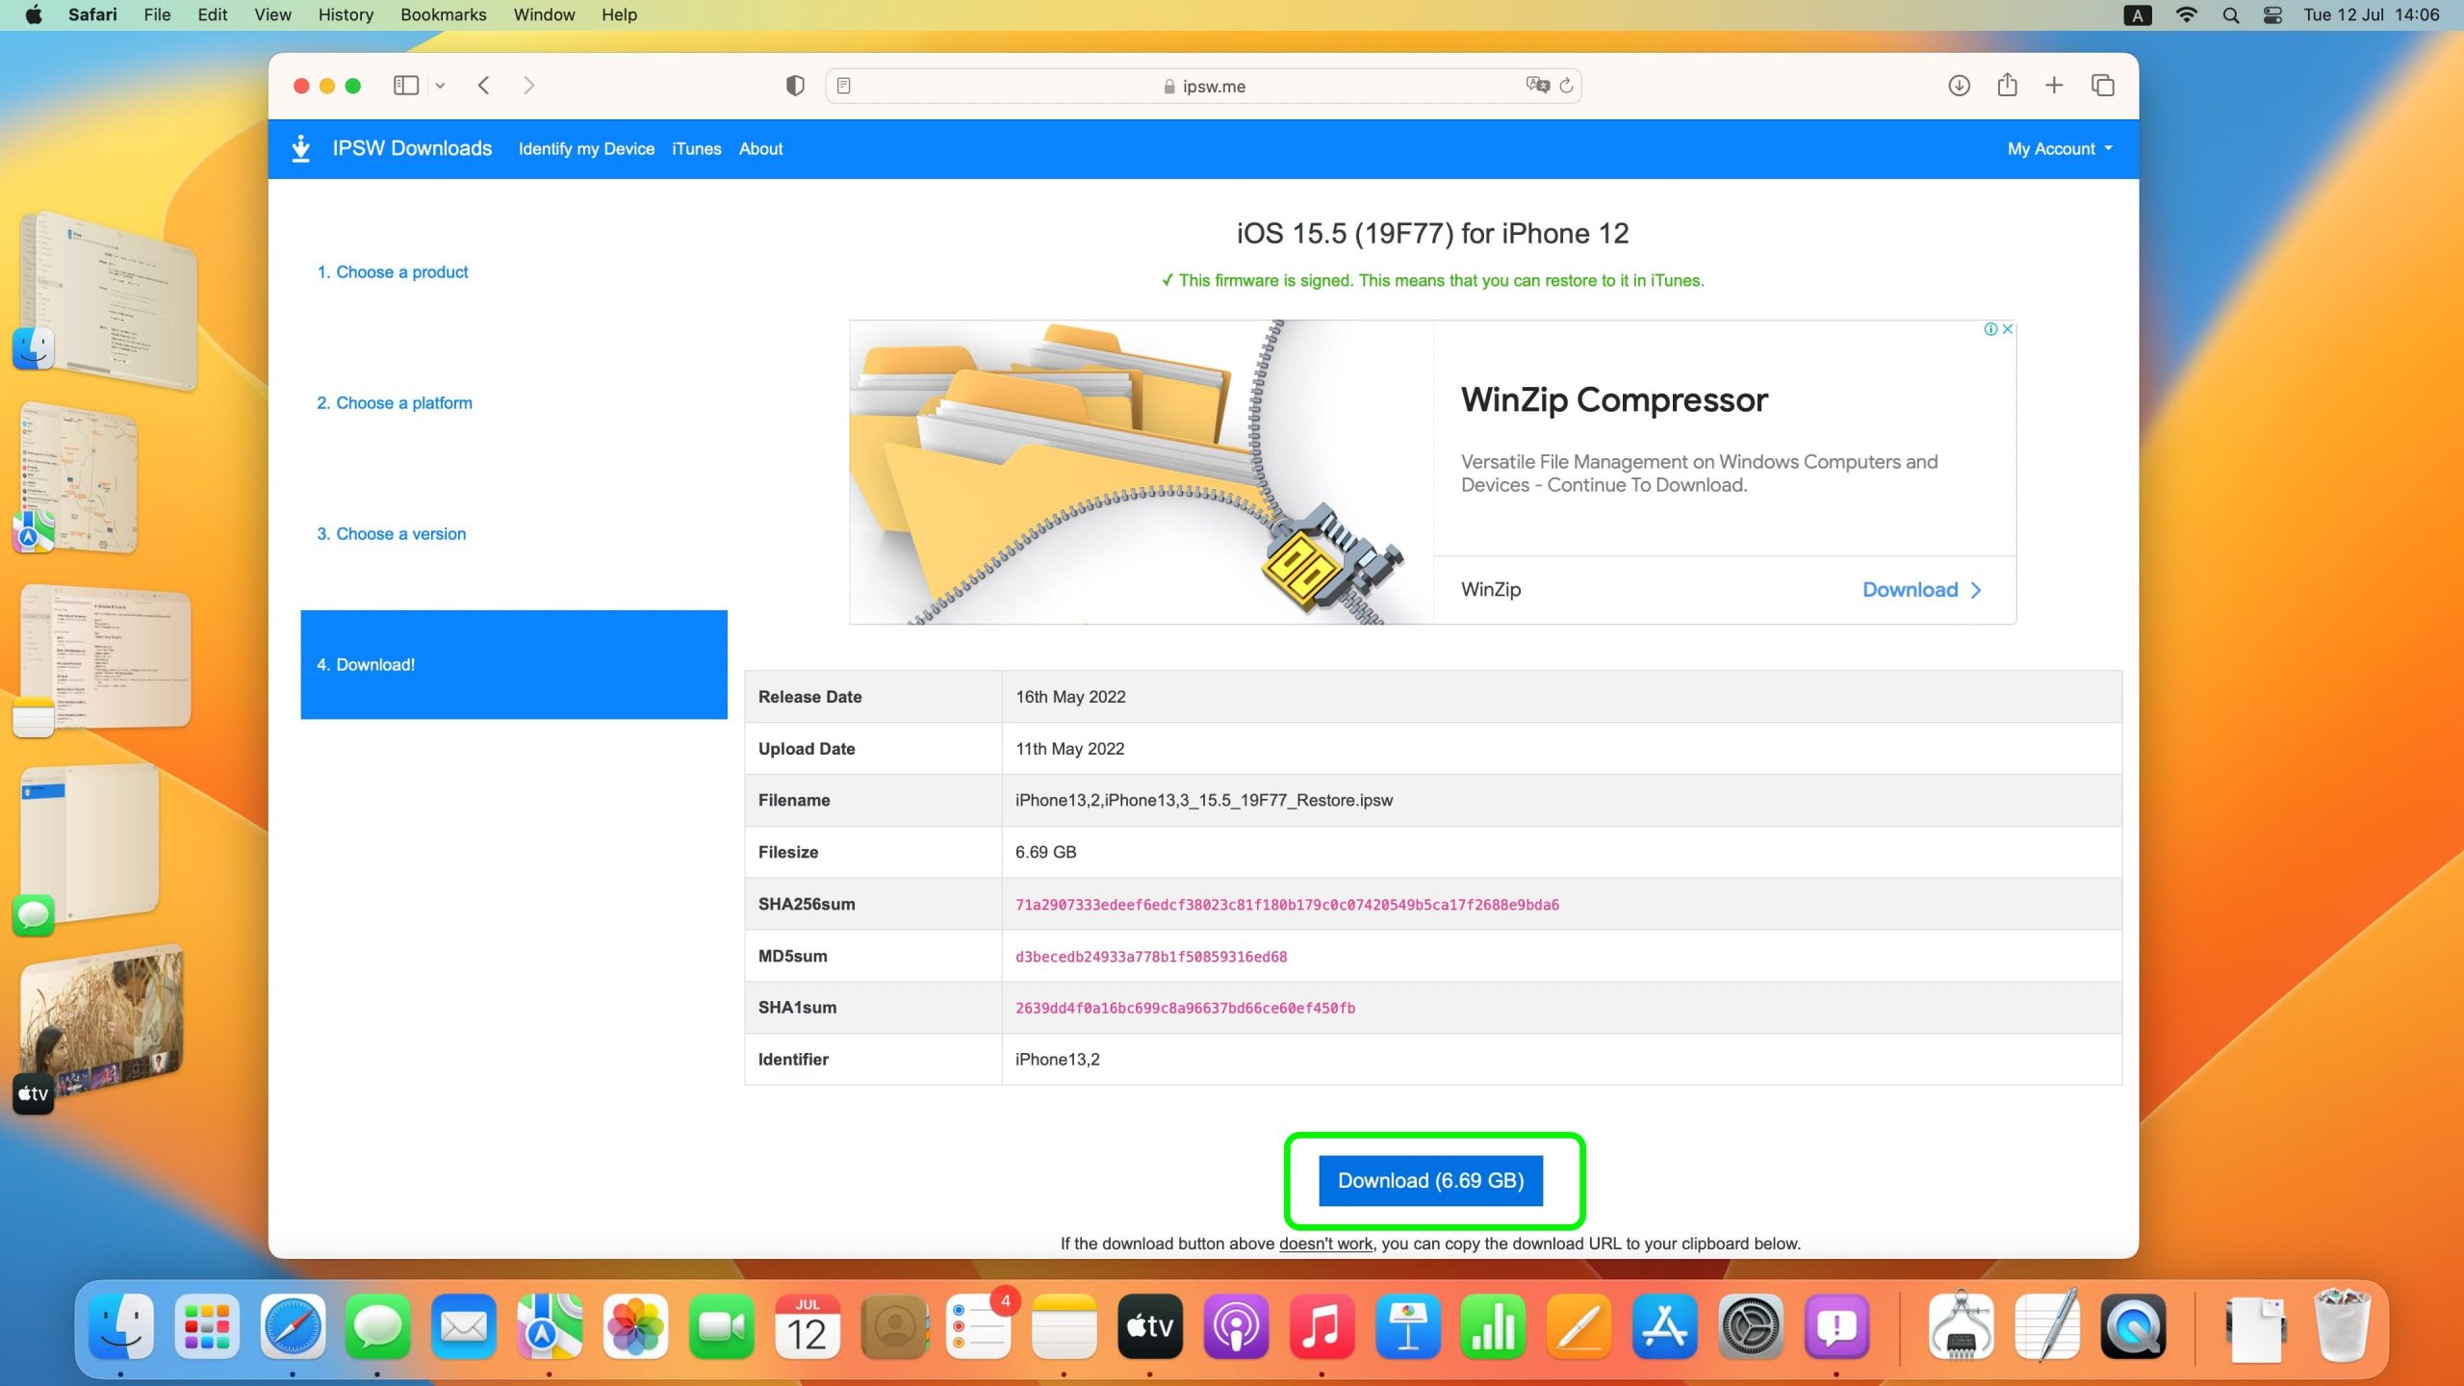Screen dimensions: 2464x1386
Task: Open Identify my Device link
Action: 586,148
